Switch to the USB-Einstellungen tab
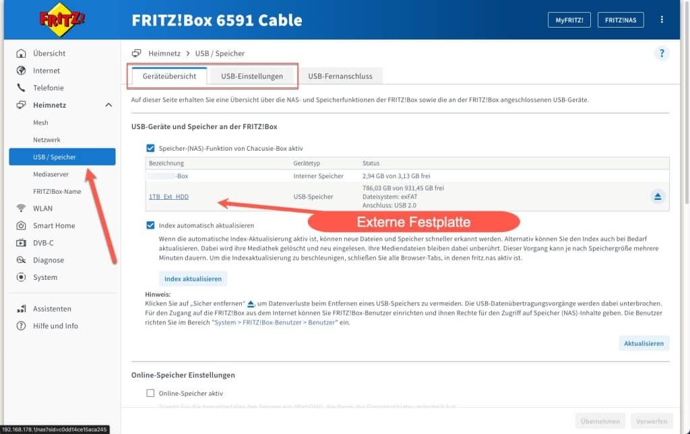 253,76
